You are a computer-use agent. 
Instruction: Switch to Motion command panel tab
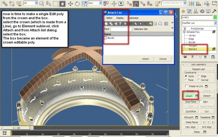point(202,11)
